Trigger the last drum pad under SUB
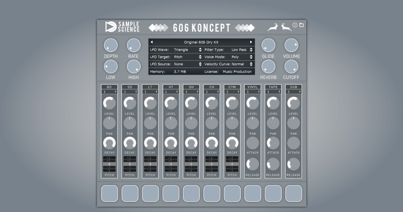The height and width of the screenshot is (212, 403). (x=294, y=193)
